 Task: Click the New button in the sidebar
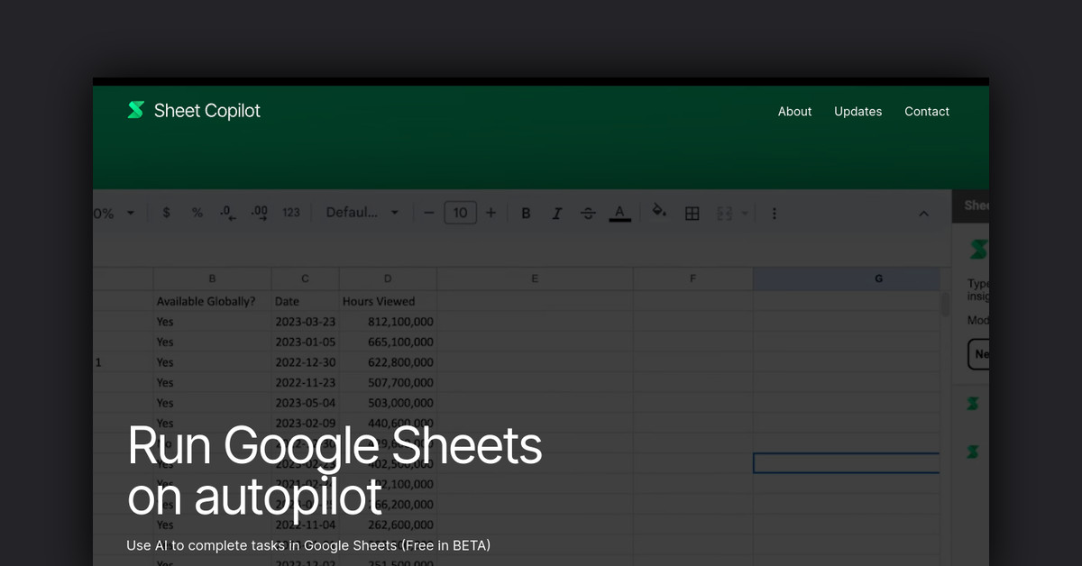tap(982, 353)
